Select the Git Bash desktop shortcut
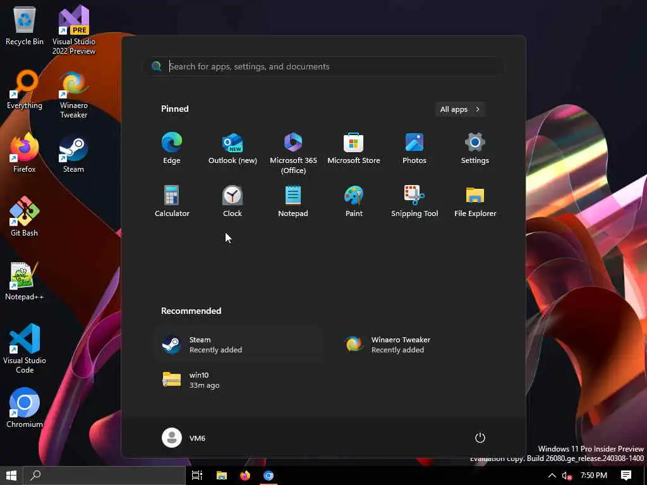 (x=25, y=217)
